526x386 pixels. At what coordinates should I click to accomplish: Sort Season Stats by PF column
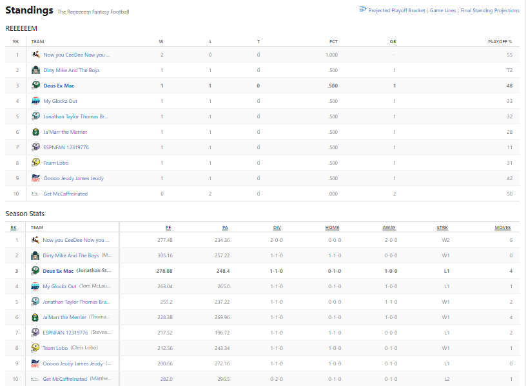pos(168,227)
